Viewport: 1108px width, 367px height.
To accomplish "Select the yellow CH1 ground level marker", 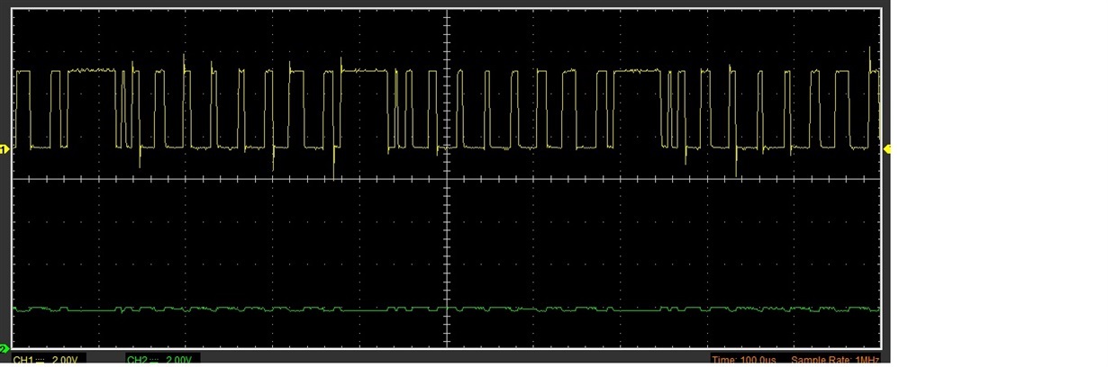I will click(x=5, y=148).
